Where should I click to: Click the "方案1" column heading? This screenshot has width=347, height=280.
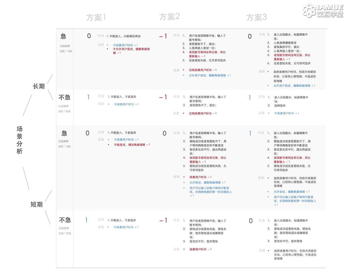(x=96, y=17)
